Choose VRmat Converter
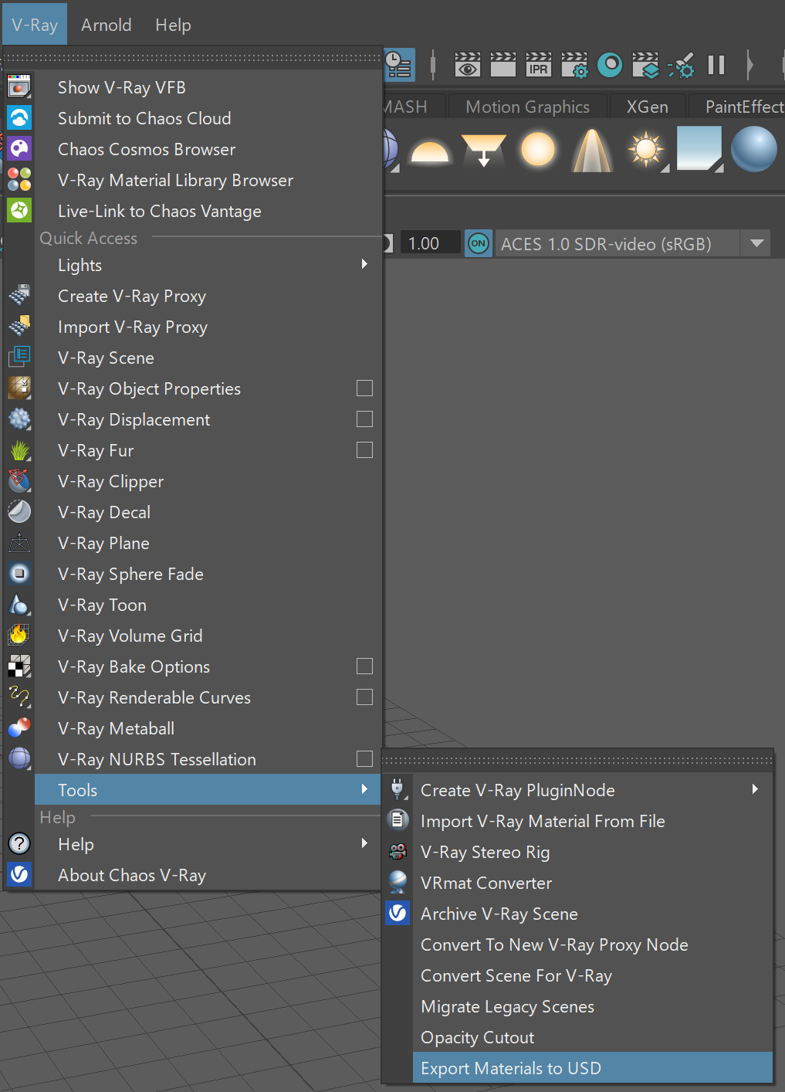This screenshot has width=785, height=1092. (593, 883)
